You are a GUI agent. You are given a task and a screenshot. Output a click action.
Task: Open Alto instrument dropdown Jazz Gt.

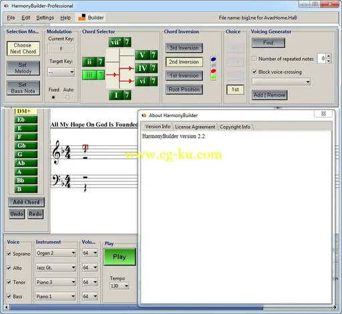(x=55, y=268)
